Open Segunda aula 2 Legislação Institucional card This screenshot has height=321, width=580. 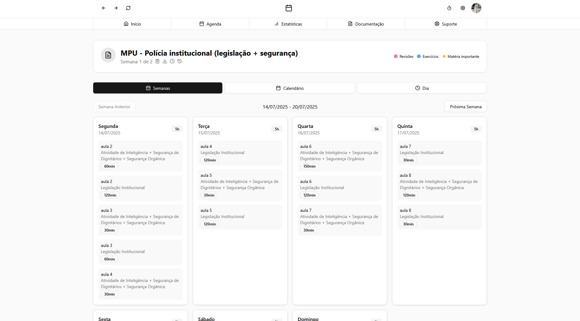click(141, 188)
